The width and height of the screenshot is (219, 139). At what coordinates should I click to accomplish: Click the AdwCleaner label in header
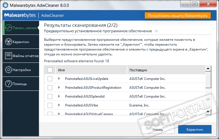(x=53, y=15)
